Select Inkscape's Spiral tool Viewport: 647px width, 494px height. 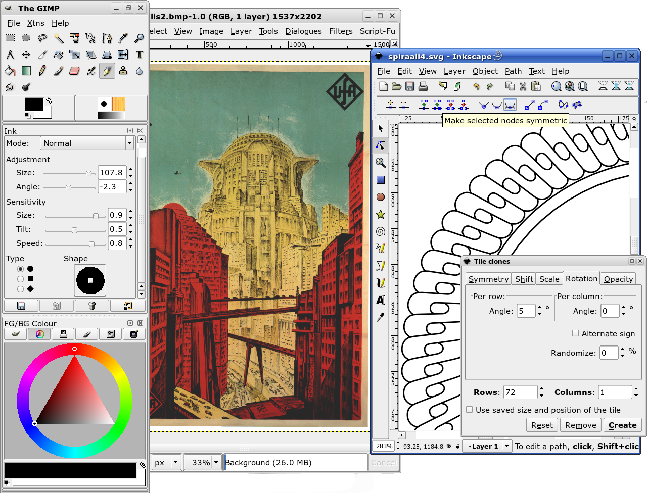[381, 231]
